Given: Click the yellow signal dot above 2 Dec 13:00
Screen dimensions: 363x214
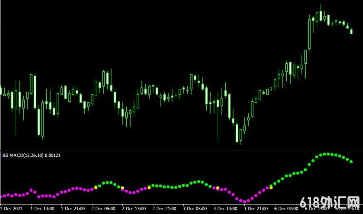Looking at the screenshot, I should 122,188.
